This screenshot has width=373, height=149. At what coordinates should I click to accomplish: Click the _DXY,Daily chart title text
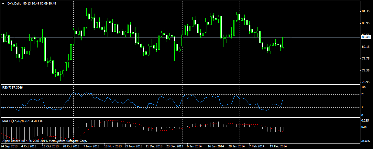14,4
